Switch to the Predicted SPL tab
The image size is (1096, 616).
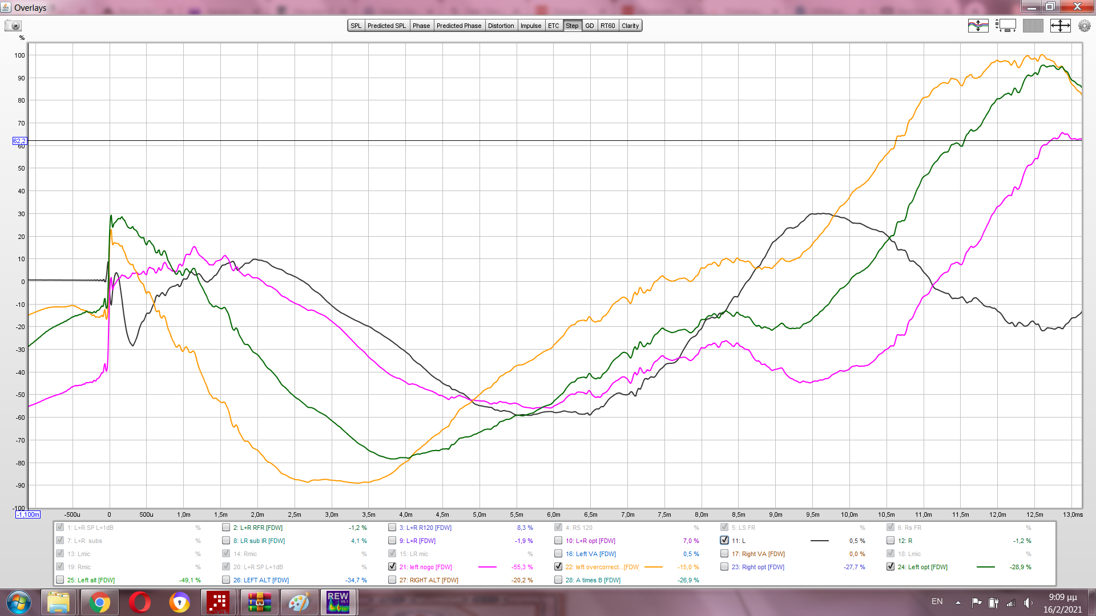pos(386,26)
